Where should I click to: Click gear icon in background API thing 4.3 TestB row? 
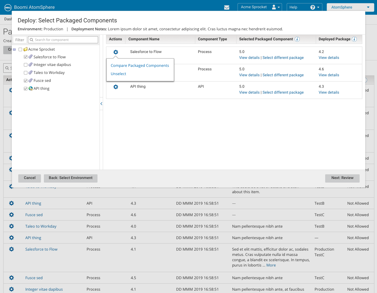tap(11, 203)
